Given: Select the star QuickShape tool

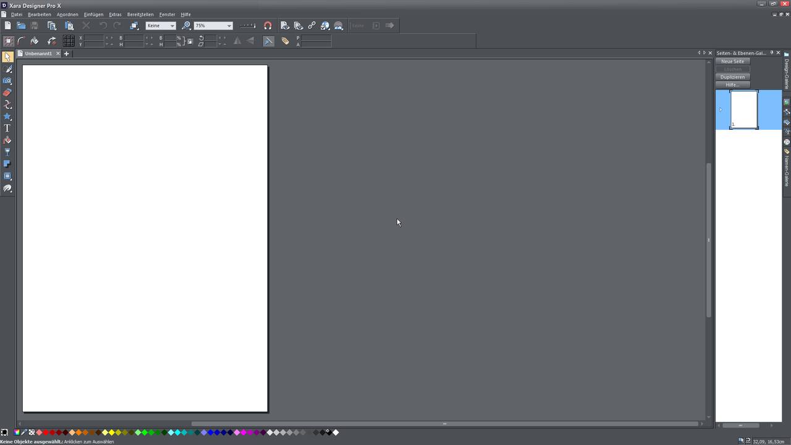Looking at the screenshot, I should (7, 116).
